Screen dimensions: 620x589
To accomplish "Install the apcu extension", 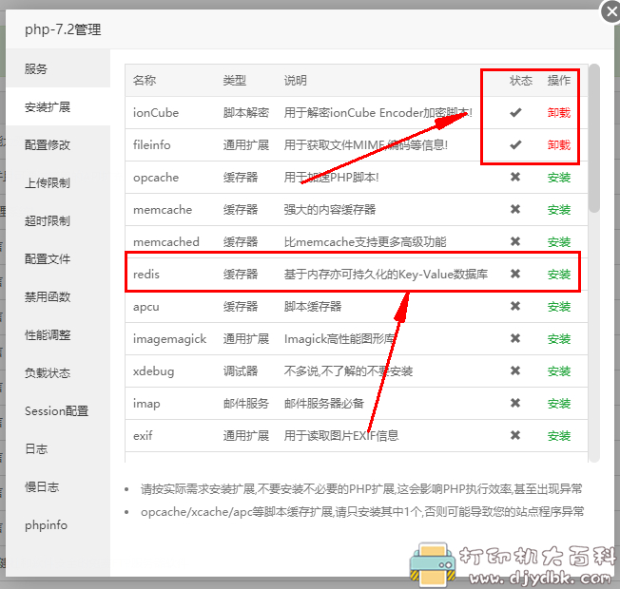I will click(x=559, y=307).
